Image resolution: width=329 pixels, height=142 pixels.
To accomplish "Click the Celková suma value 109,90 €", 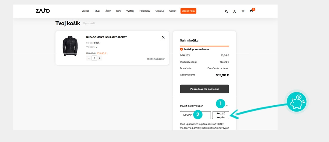I will 223,75.
